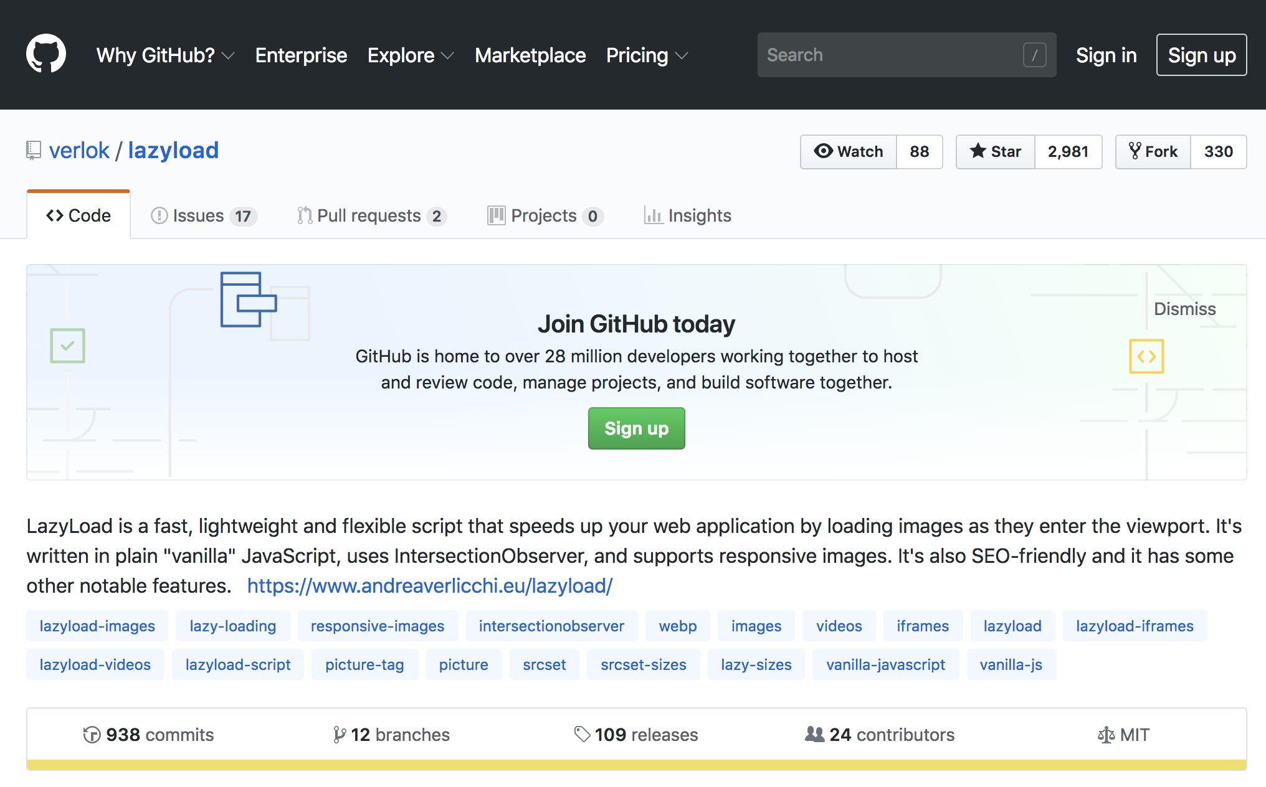Click the branches git-branch icon
The height and width of the screenshot is (787, 1266).
[x=339, y=735]
